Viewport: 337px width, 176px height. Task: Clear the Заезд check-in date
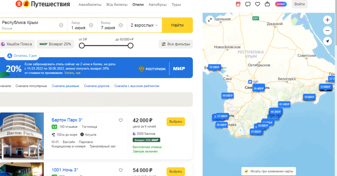point(91,25)
